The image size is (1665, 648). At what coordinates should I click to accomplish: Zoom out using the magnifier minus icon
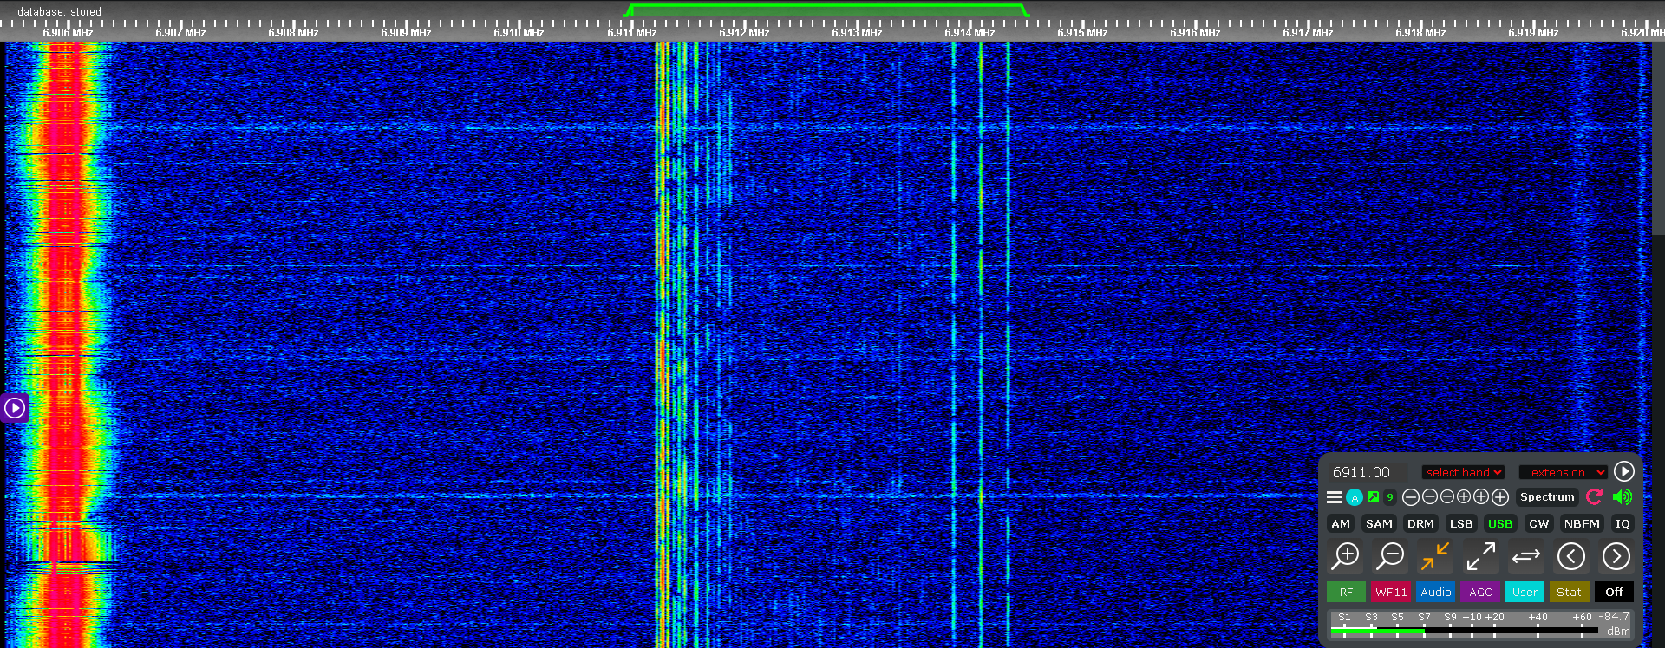click(x=1391, y=556)
